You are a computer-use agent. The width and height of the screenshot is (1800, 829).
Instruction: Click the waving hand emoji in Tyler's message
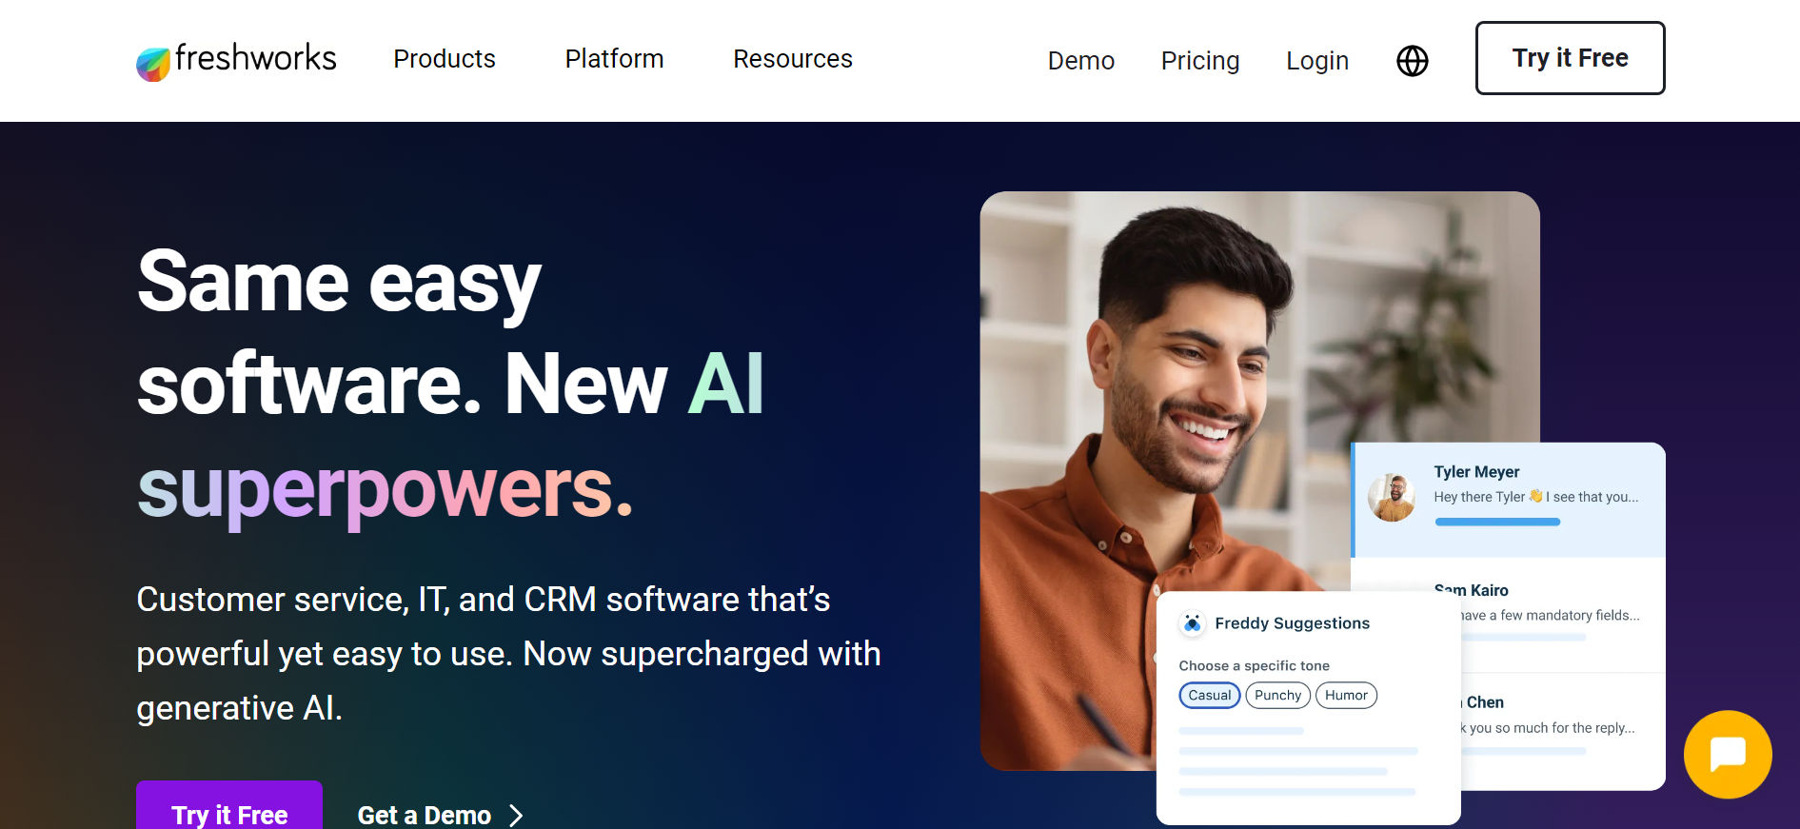point(1535,496)
